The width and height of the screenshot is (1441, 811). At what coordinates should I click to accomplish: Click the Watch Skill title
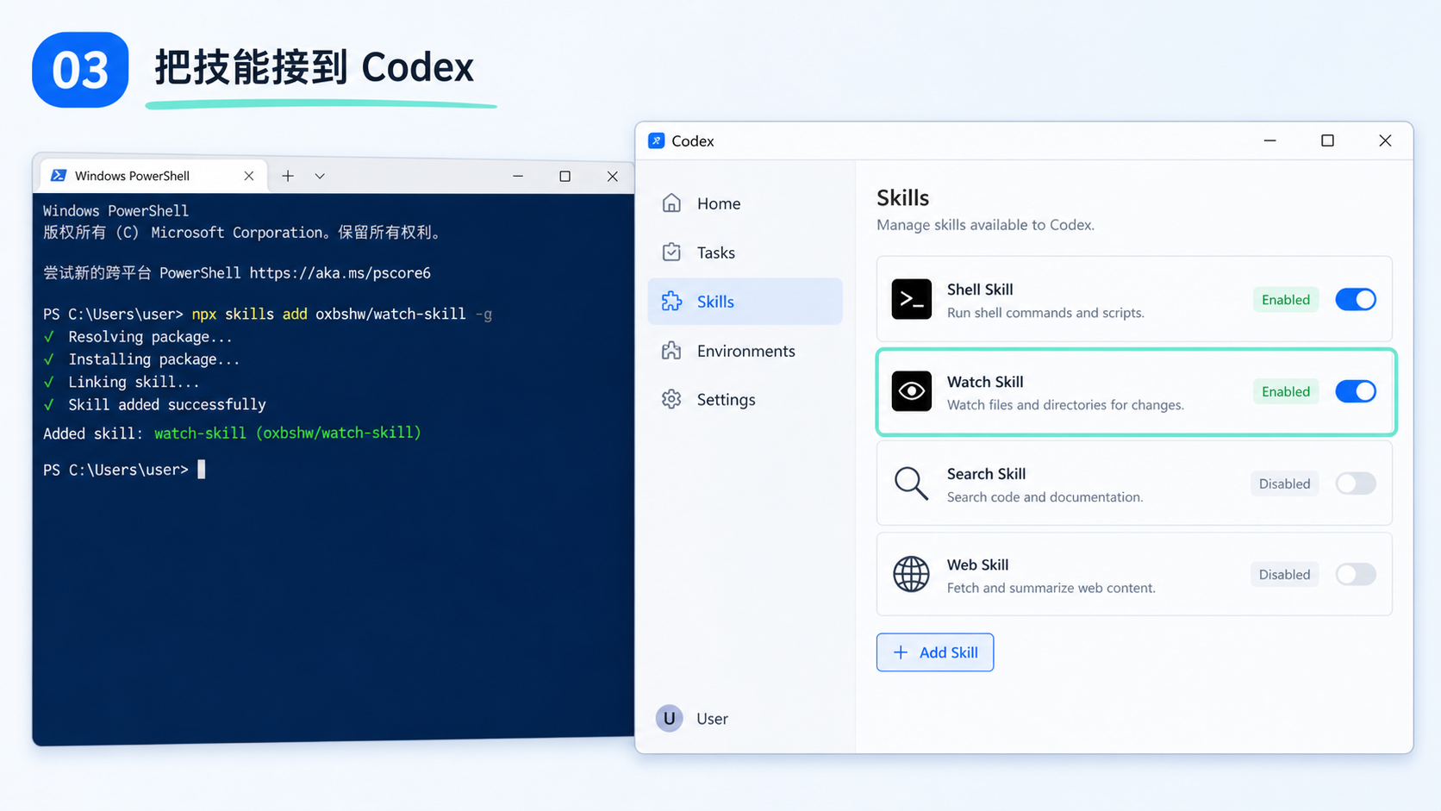click(985, 382)
